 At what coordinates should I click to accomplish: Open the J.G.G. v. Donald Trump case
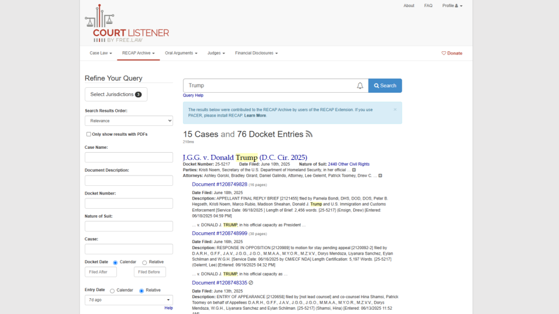pyautogui.click(x=245, y=158)
